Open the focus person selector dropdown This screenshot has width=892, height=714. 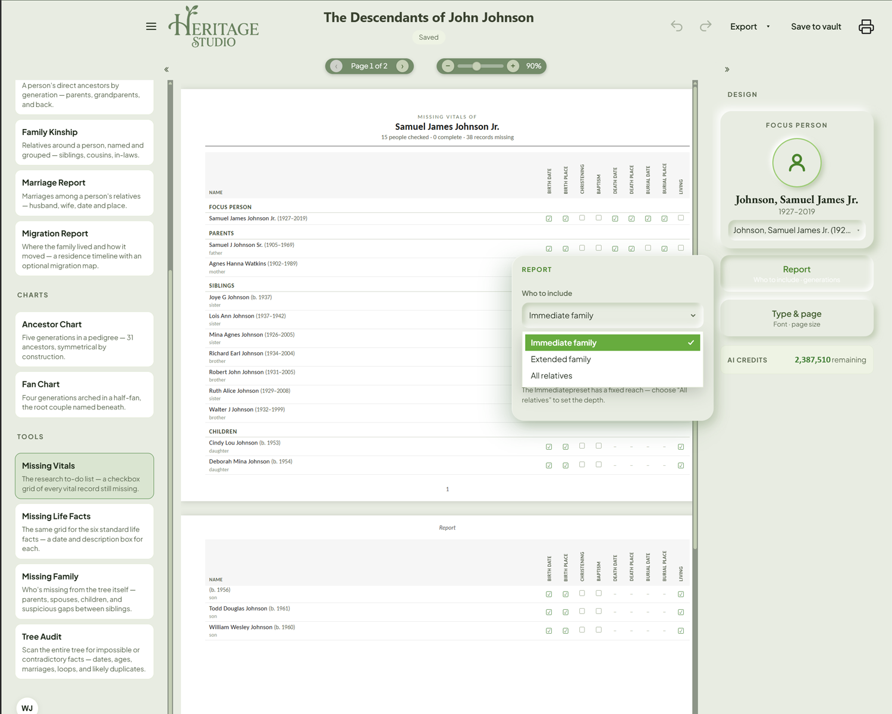pos(797,230)
